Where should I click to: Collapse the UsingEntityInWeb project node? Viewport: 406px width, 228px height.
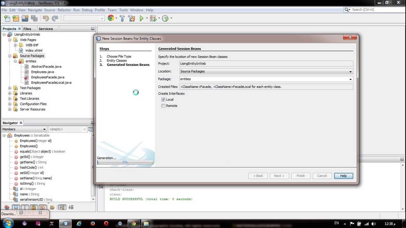[4, 35]
